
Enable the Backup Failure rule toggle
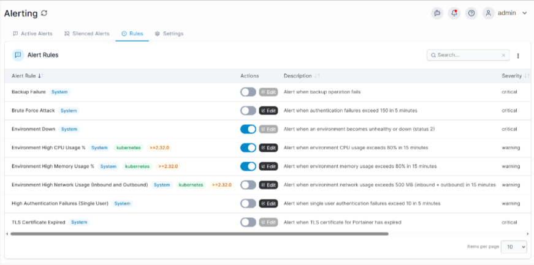pos(248,92)
